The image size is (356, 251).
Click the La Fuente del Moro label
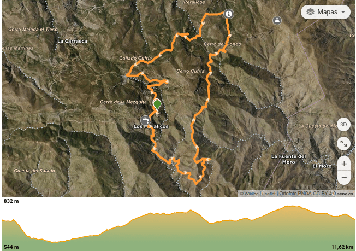coord(289,159)
